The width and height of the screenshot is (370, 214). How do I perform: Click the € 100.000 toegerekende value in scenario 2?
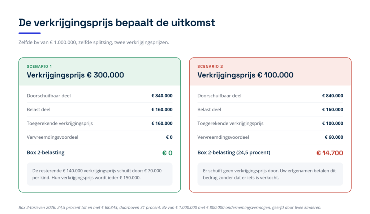point(332,124)
